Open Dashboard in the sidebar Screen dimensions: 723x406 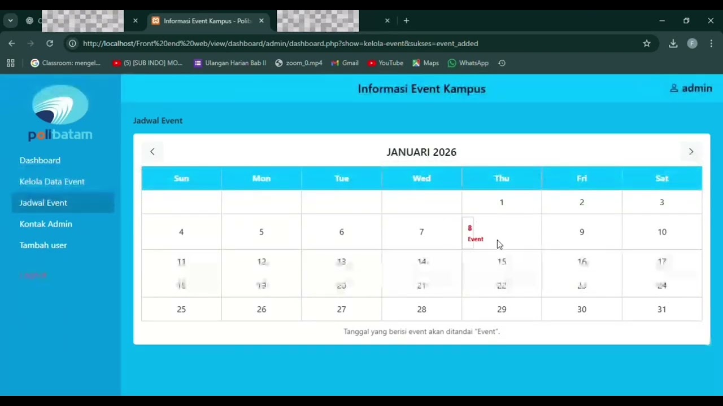tap(40, 161)
